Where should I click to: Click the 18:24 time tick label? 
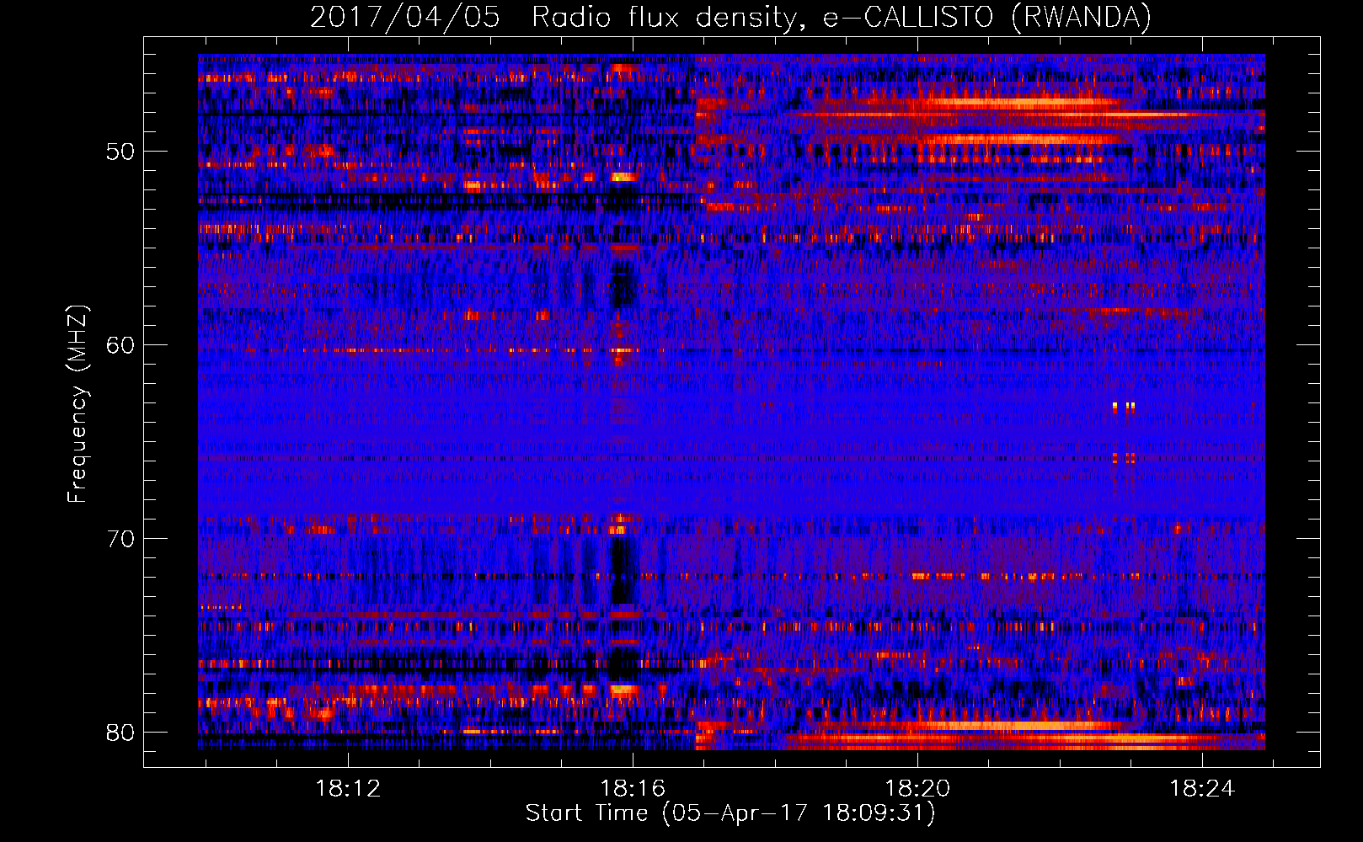(1202, 789)
